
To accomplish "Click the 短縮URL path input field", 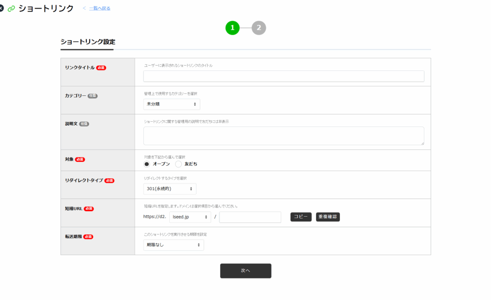I will 250,217.
